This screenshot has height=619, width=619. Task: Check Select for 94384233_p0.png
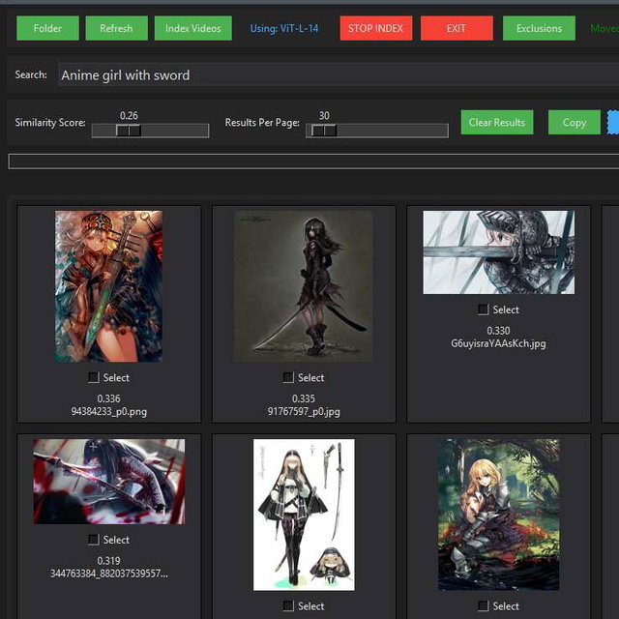click(94, 377)
